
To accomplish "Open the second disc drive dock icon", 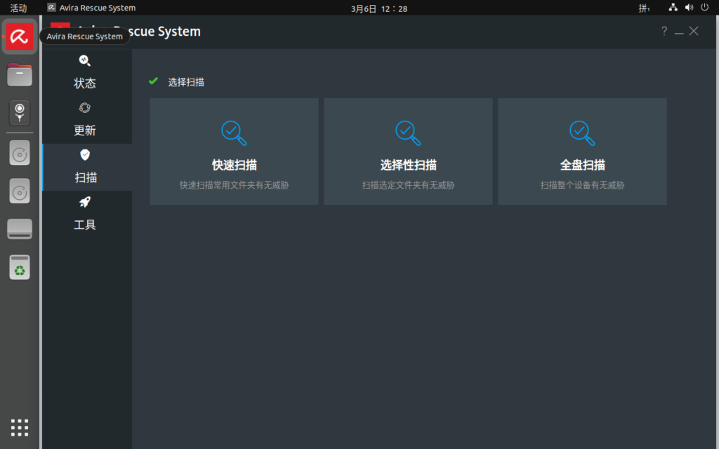I will [19, 191].
